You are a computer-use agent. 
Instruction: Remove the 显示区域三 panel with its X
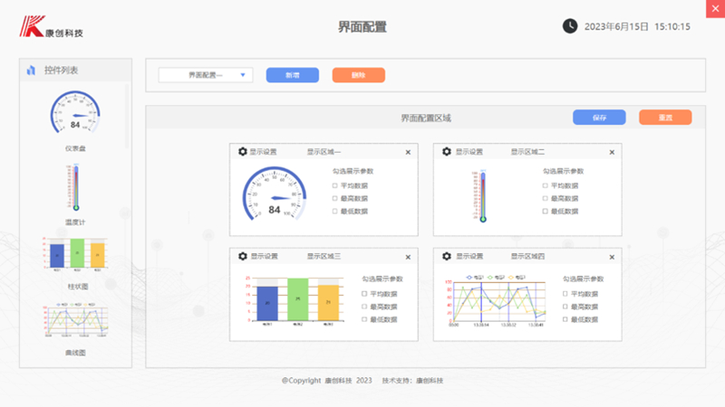408,257
